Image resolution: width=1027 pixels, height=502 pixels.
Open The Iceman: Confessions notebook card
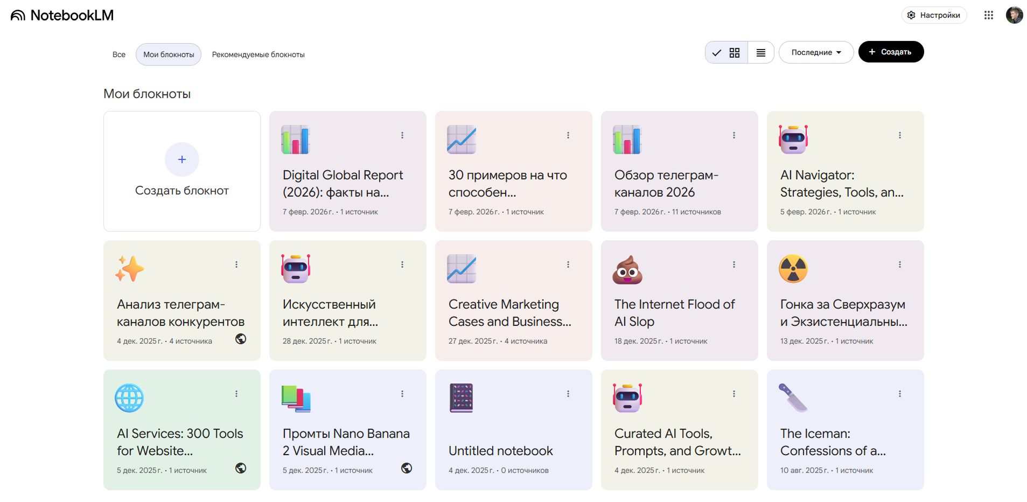pyautogui.click(x=833, y=442)
